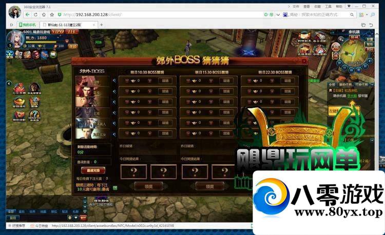Click the red plus icon near stamina bar

pos(67,41)
